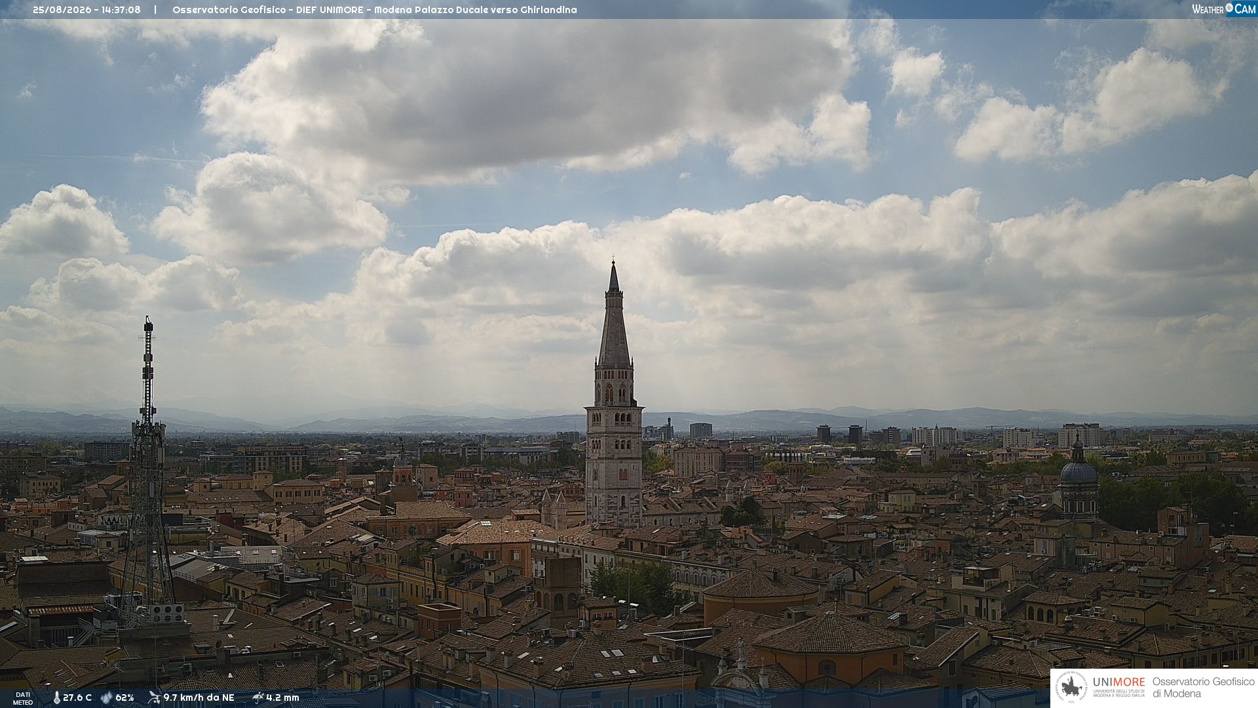Screen dimensions: 1258x708
Task: Click the top of the antenna mast
Action: (x=149, y=324)
